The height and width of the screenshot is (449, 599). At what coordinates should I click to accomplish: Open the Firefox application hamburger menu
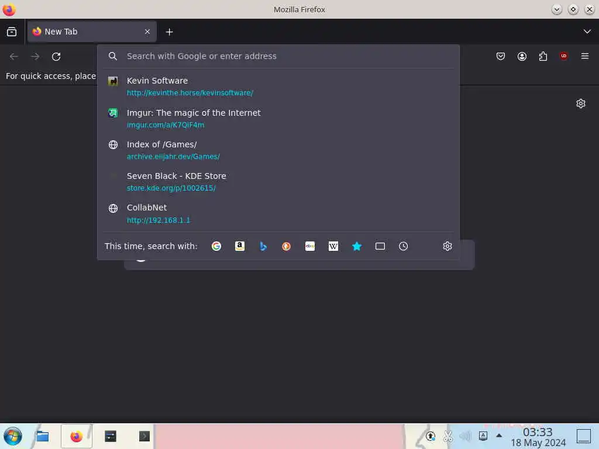click(585, 56)
